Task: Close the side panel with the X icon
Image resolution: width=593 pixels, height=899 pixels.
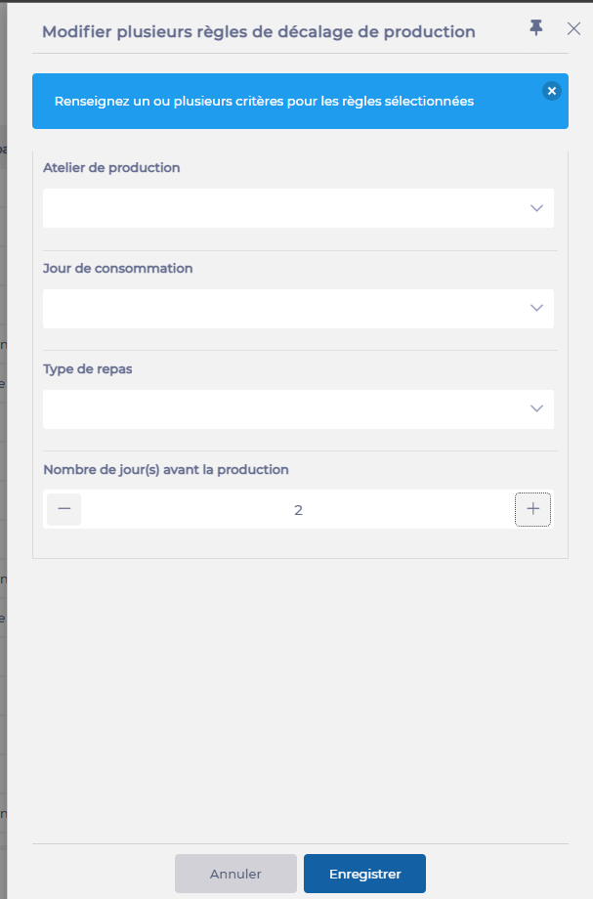Action: [x=573, y=29]
